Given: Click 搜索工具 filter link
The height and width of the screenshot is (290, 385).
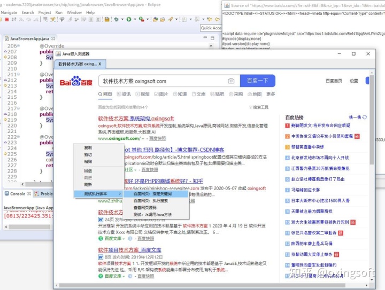Looking at the screenshot, I should point(259,107).
